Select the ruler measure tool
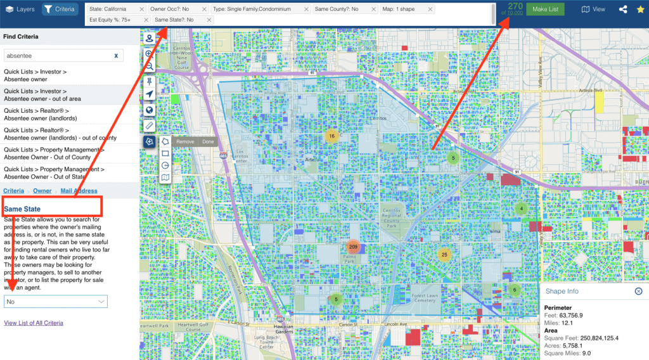Screen dimensions: 649x360 pyautogui.click(x=150, y=125)
